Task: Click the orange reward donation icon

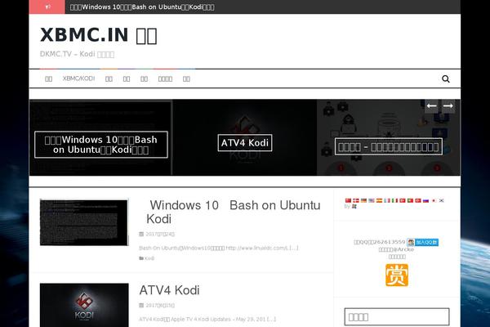Action: click(x=397, y=275)
